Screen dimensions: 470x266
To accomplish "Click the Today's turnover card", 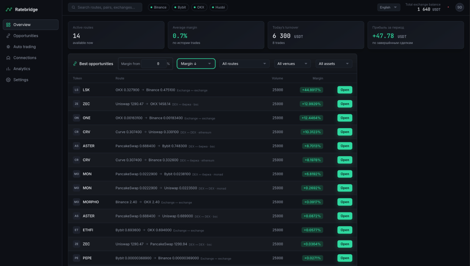I will coord(316,35).
